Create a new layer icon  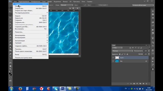coord(143,84)
